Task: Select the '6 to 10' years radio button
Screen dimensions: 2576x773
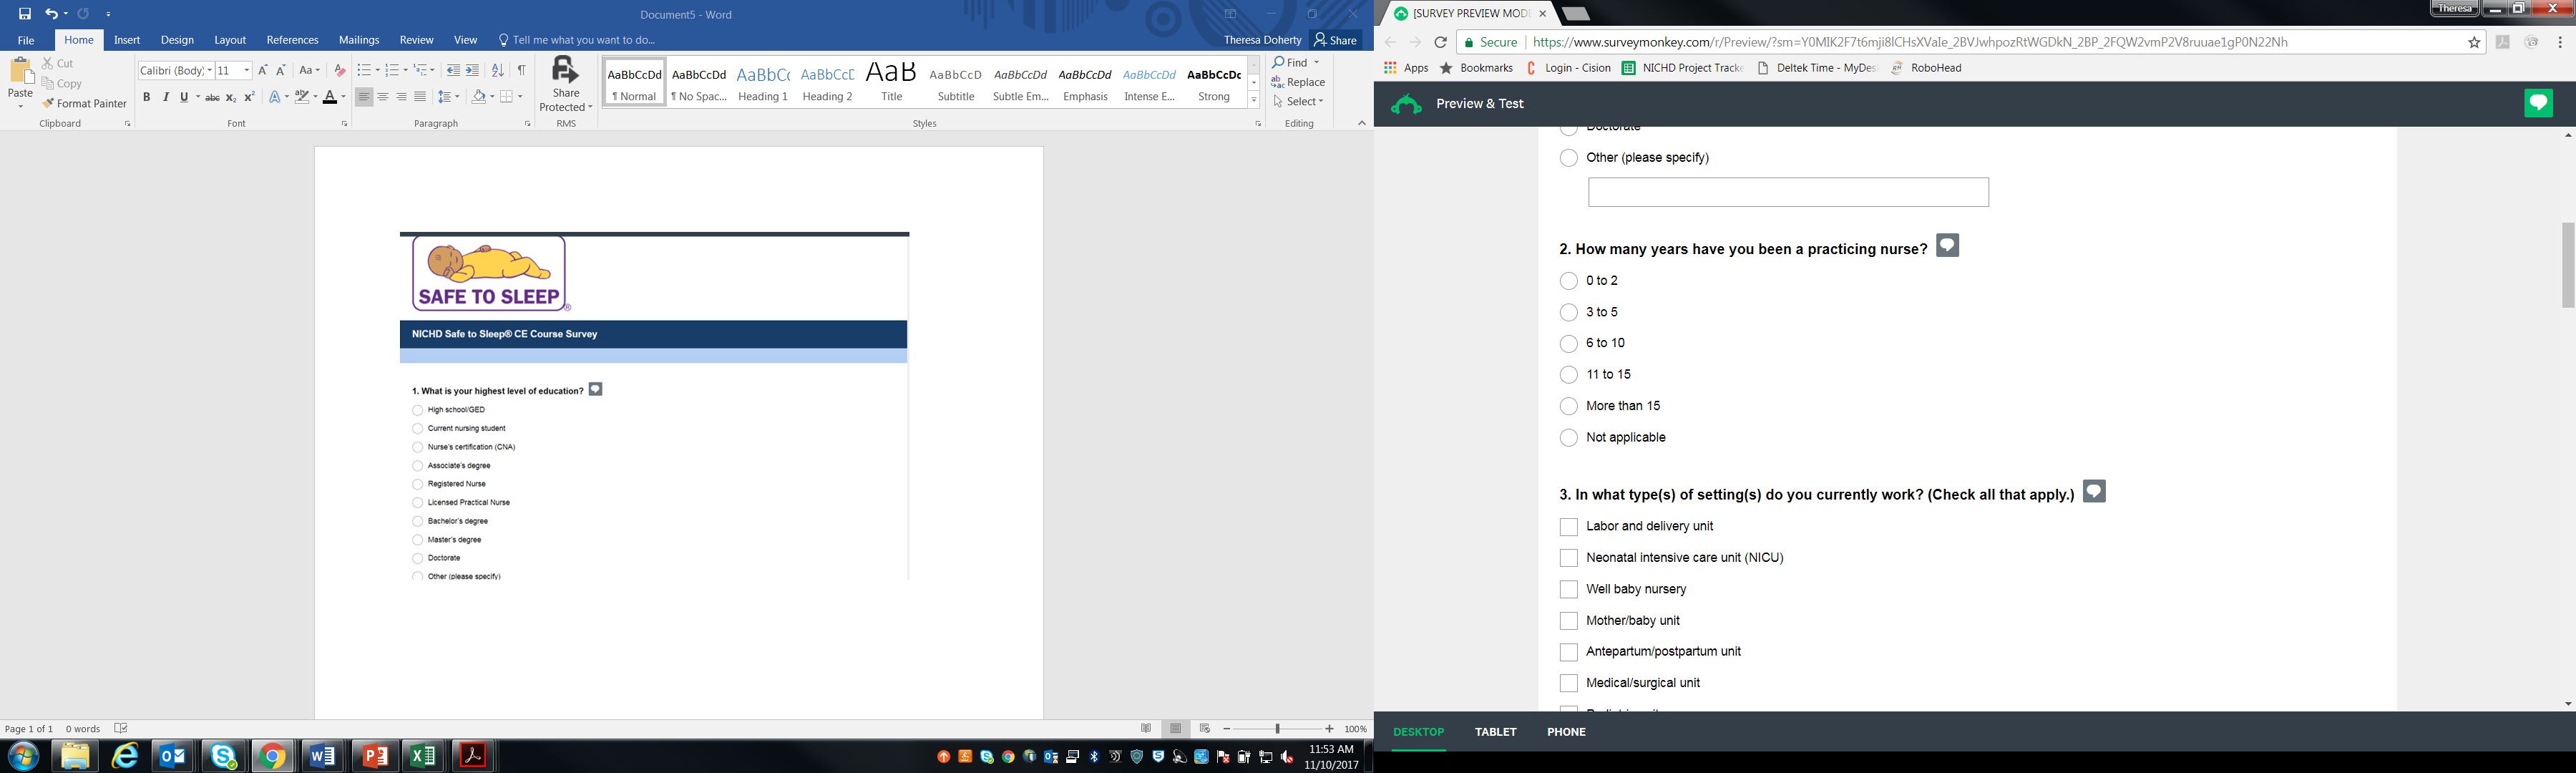Action: tap(1568, 344)
